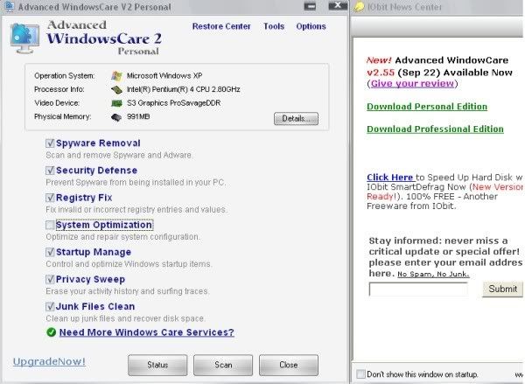Viewport: 525px width, 384px height.
Task: Tick Don't show this window on startup
Action: (x=360, y=374)
